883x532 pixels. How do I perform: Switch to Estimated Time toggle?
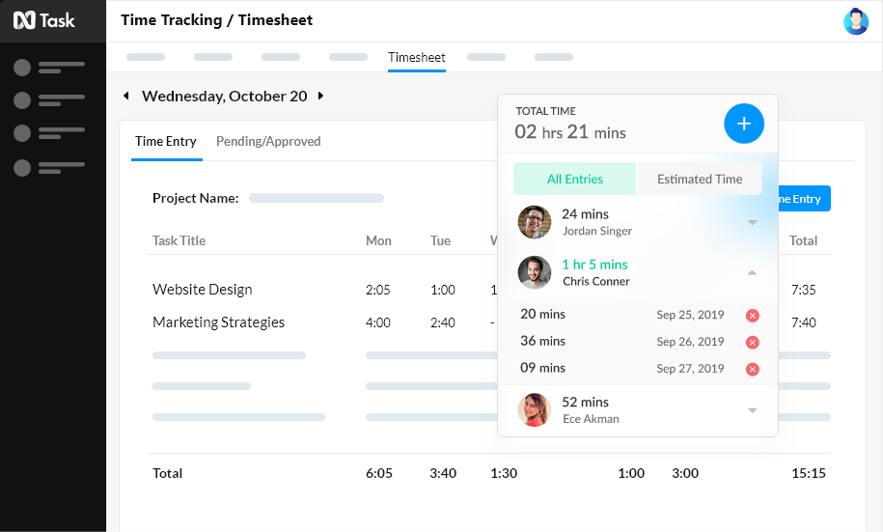click(700, 179)
